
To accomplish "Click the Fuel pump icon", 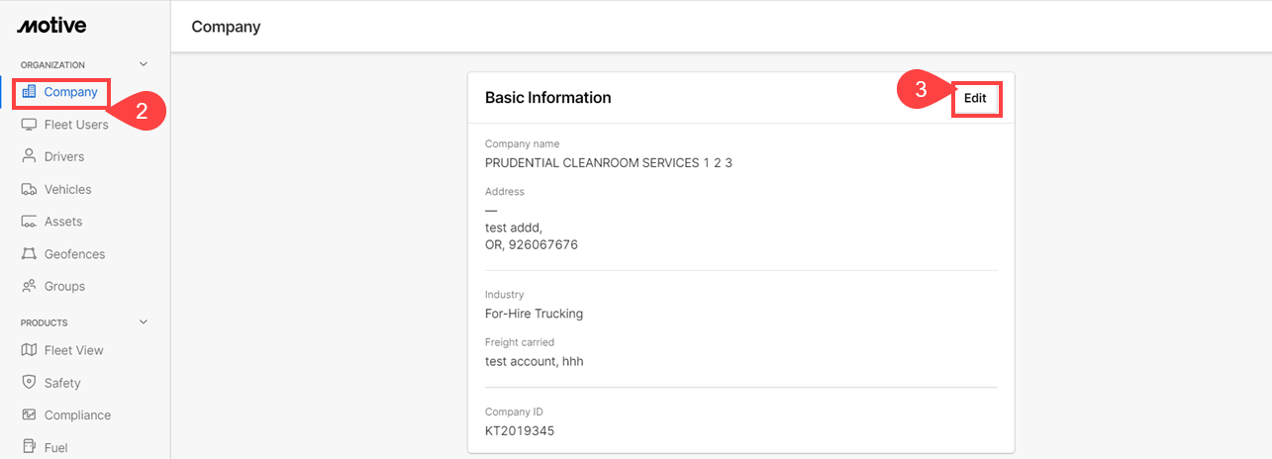I will pos(29,447).
